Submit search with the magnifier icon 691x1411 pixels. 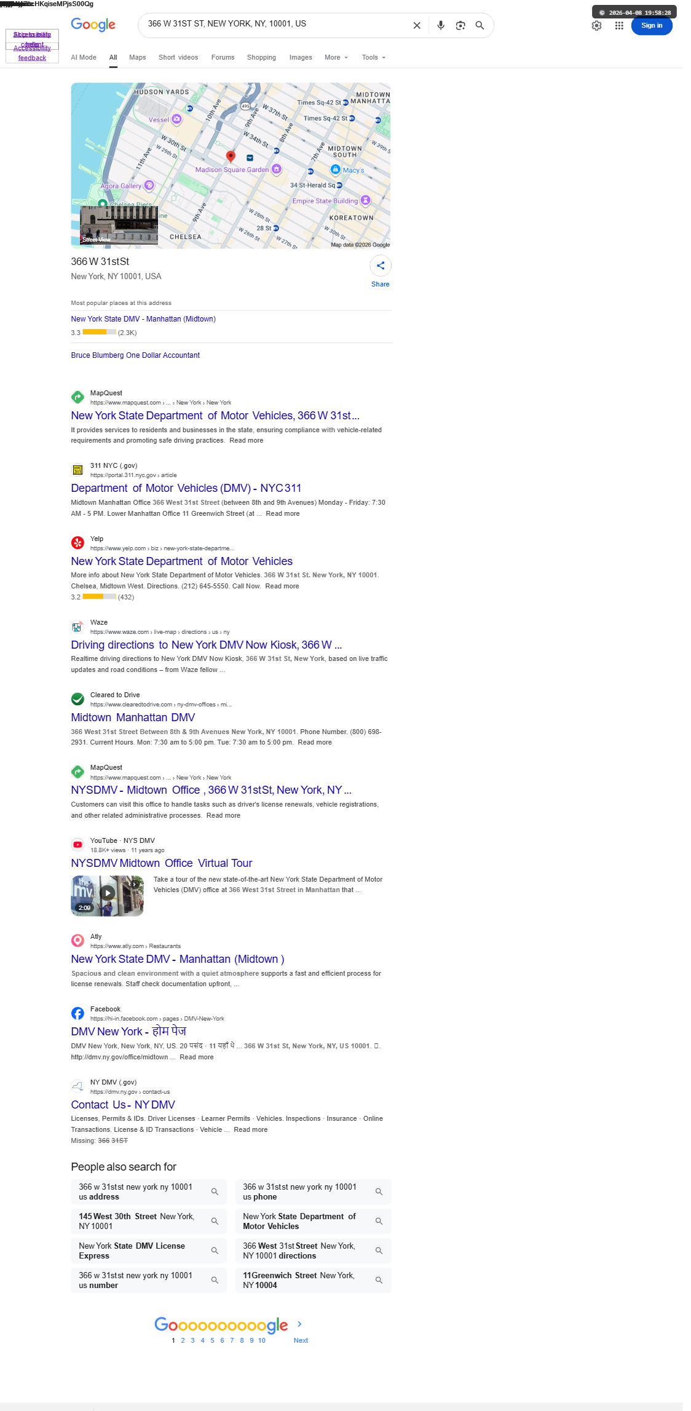click(x=480, y=26)
